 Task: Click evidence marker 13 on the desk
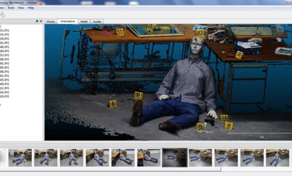point(120,32)
